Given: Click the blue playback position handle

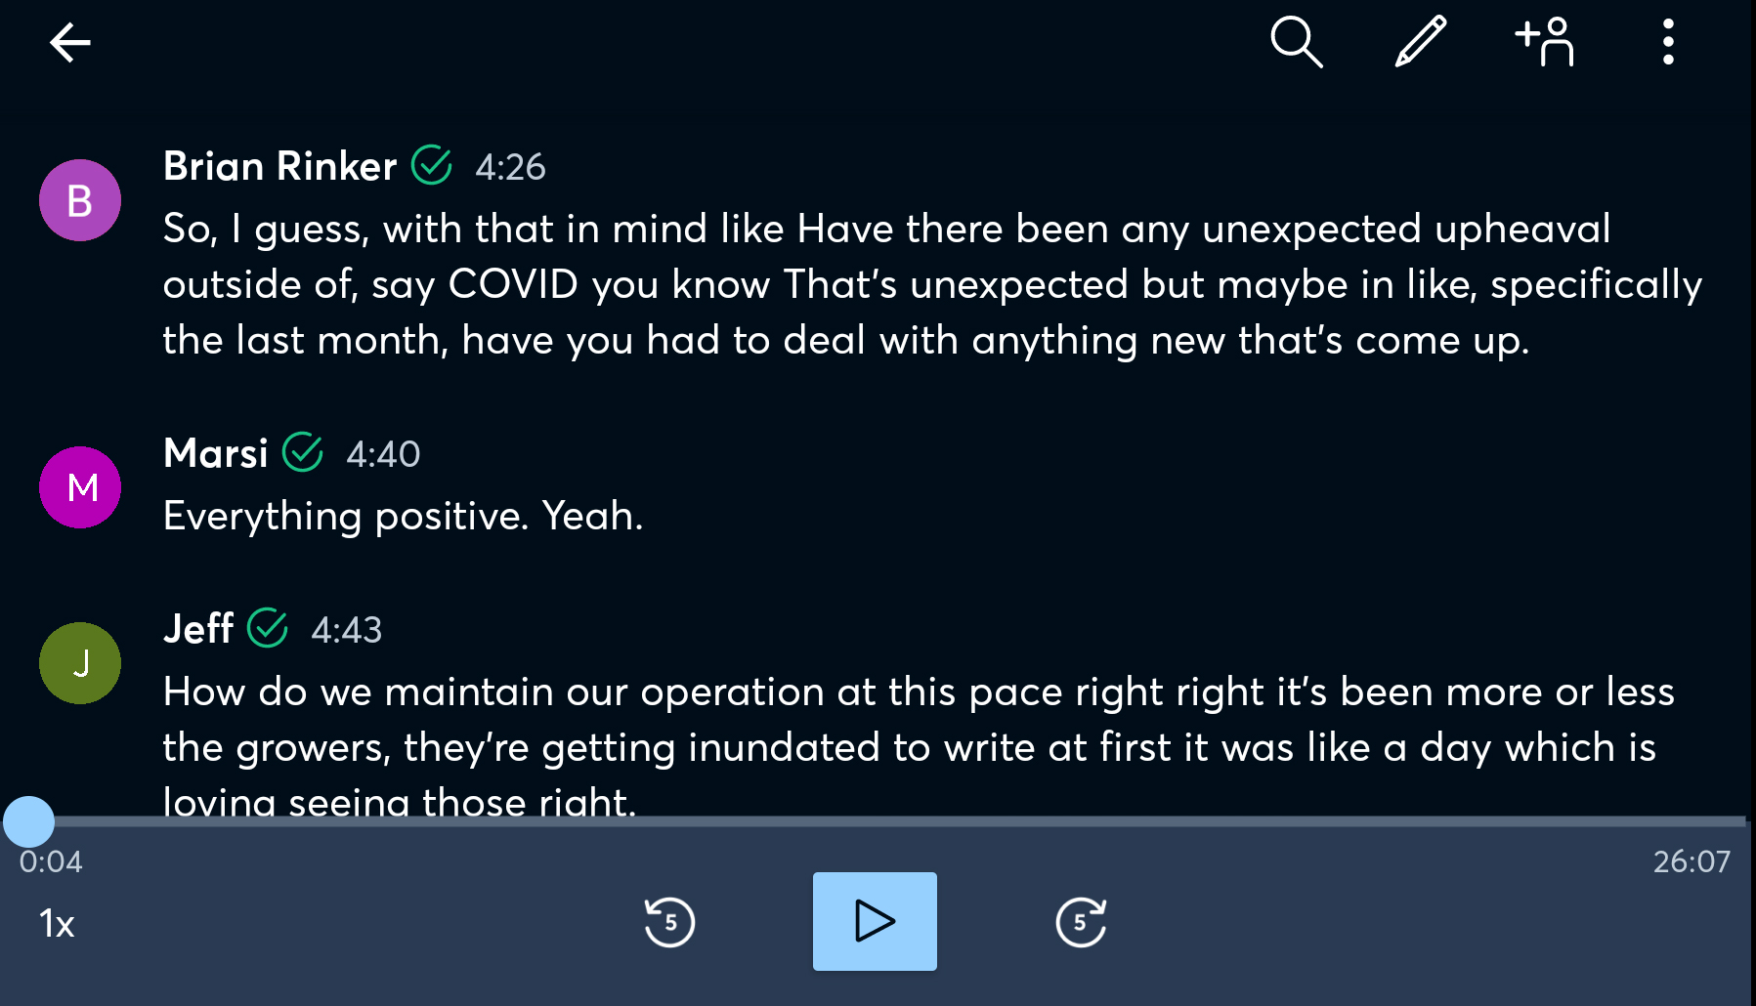Looking at the screenshot, I should pos(28,821).
